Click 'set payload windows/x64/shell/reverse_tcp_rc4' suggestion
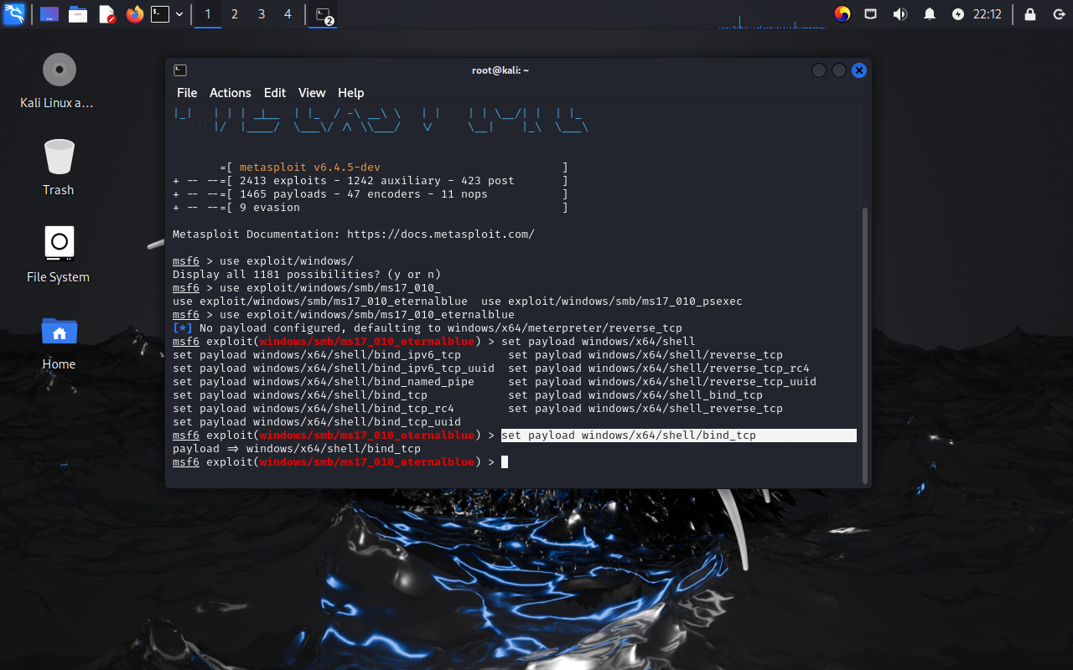Screen dimensions: 1073x670 pos(659,368)
